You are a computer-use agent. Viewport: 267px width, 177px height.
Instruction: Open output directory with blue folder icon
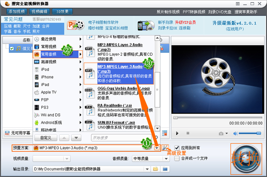pos(165,169)
